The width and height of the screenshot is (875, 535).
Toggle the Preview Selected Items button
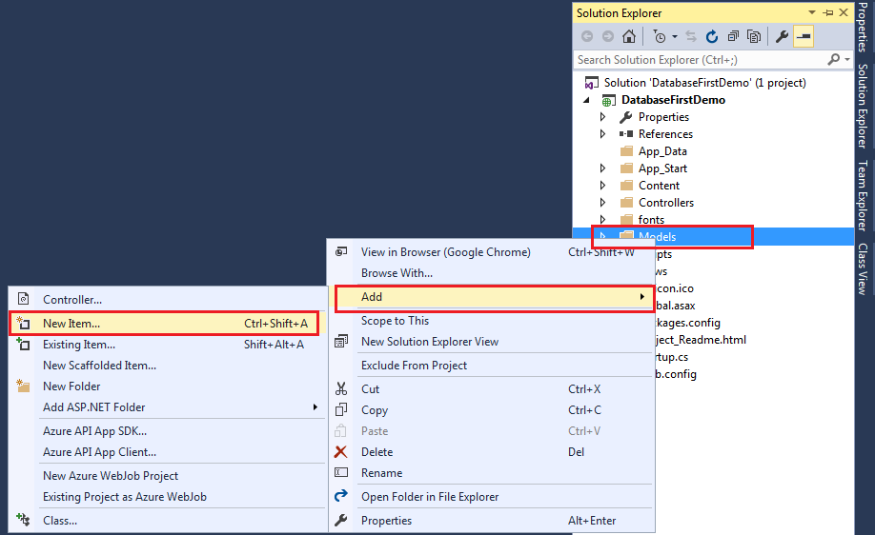tap(804, 37)
